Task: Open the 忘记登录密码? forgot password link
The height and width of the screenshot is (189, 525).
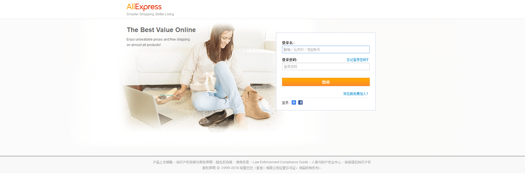Action: click(358, 60)
